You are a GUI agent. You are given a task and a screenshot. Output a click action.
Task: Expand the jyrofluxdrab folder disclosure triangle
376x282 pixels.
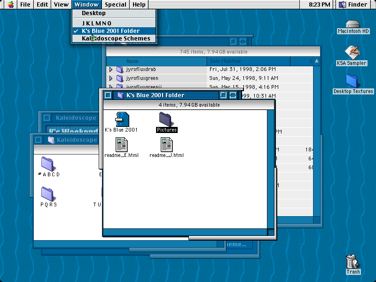click(111, 69)
